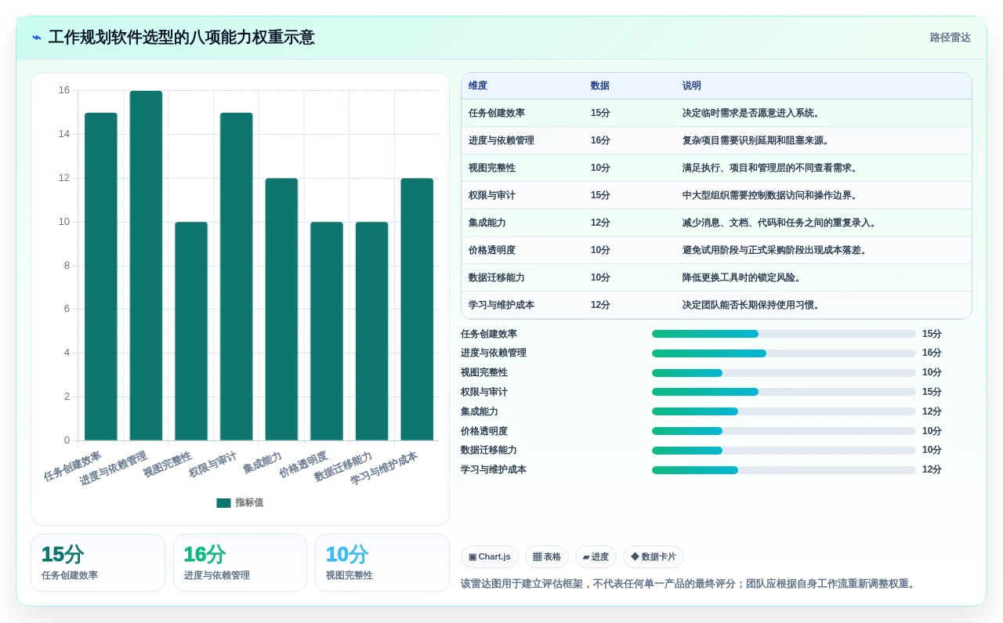Click the Chart.js tag chip
Viewport: 1003px width, 623px height.
[x=490, y=557]
